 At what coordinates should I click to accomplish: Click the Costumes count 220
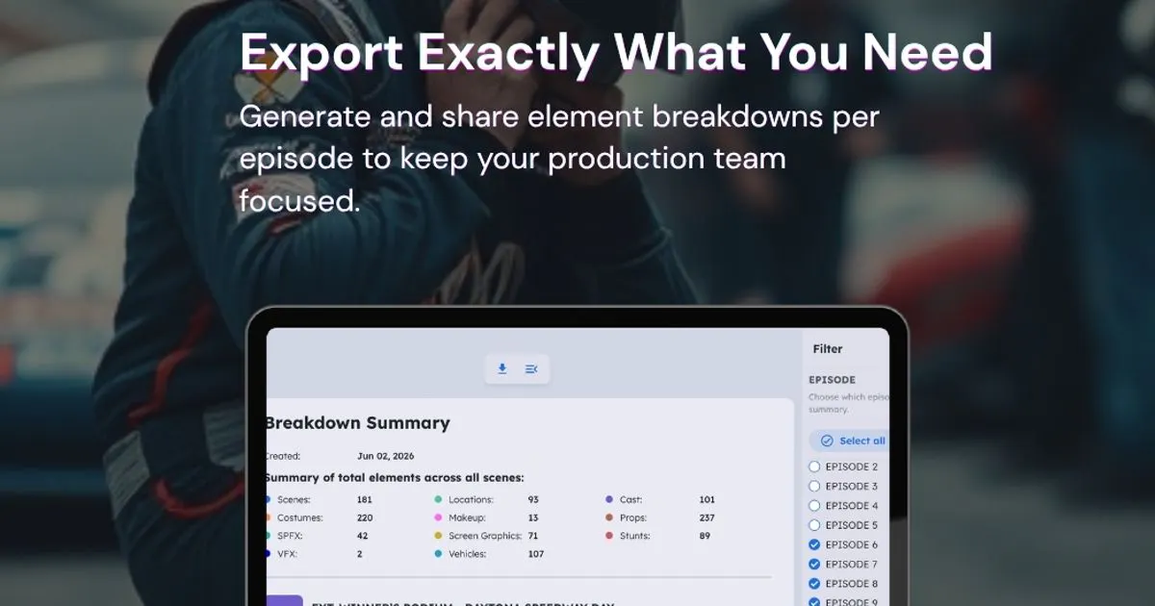[x=365, y=518]
